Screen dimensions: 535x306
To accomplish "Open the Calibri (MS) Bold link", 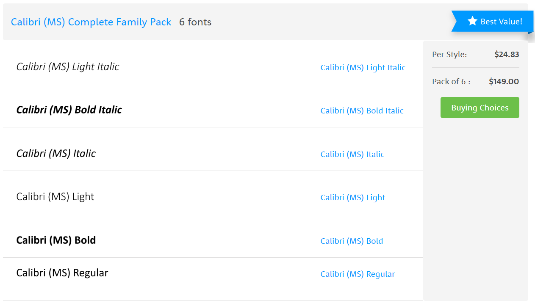I will [x=352, y=241].
